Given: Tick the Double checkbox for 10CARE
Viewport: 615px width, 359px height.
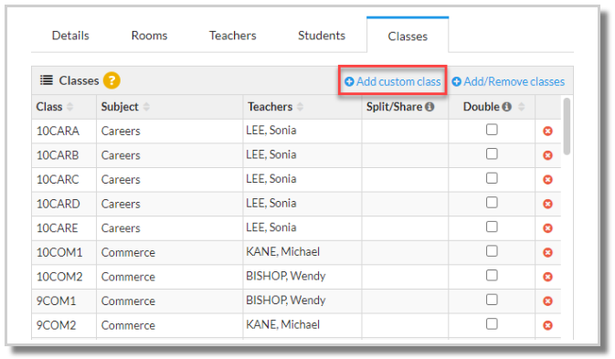Looking at the screenshot, I should coord(492,227).
